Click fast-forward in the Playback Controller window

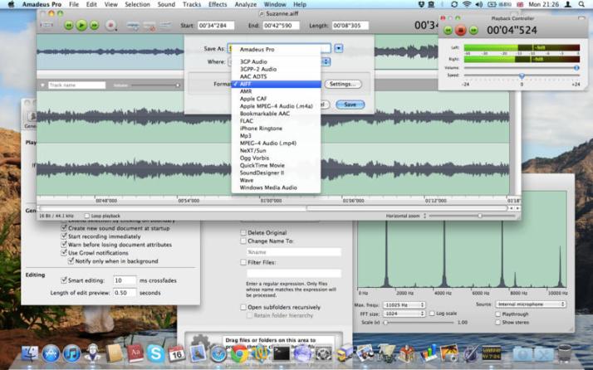473,30
